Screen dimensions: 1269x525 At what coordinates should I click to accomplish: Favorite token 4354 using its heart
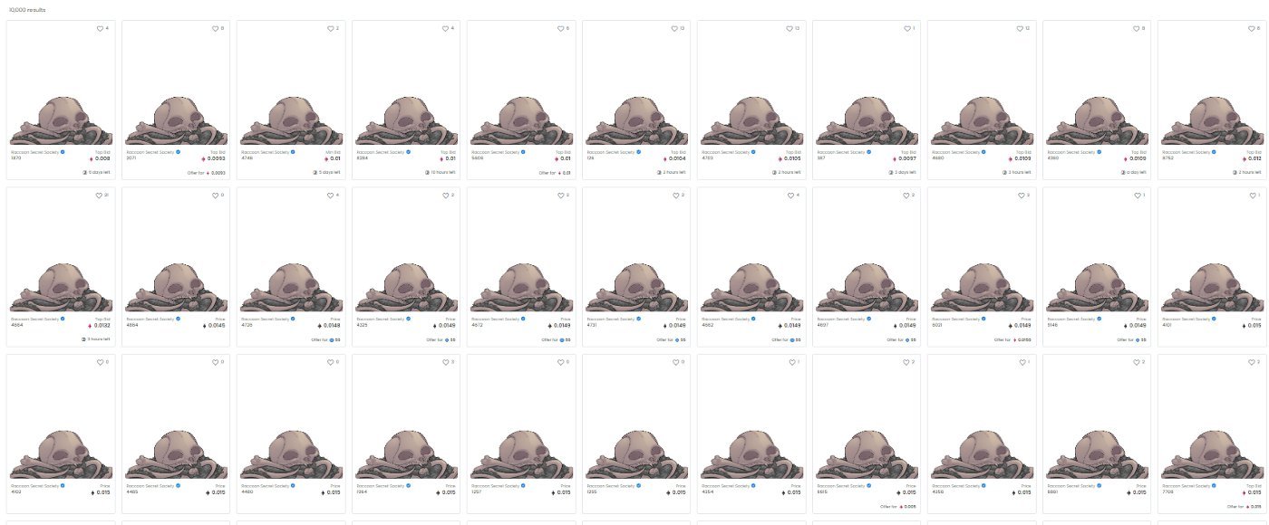click(x=791, y=362)
